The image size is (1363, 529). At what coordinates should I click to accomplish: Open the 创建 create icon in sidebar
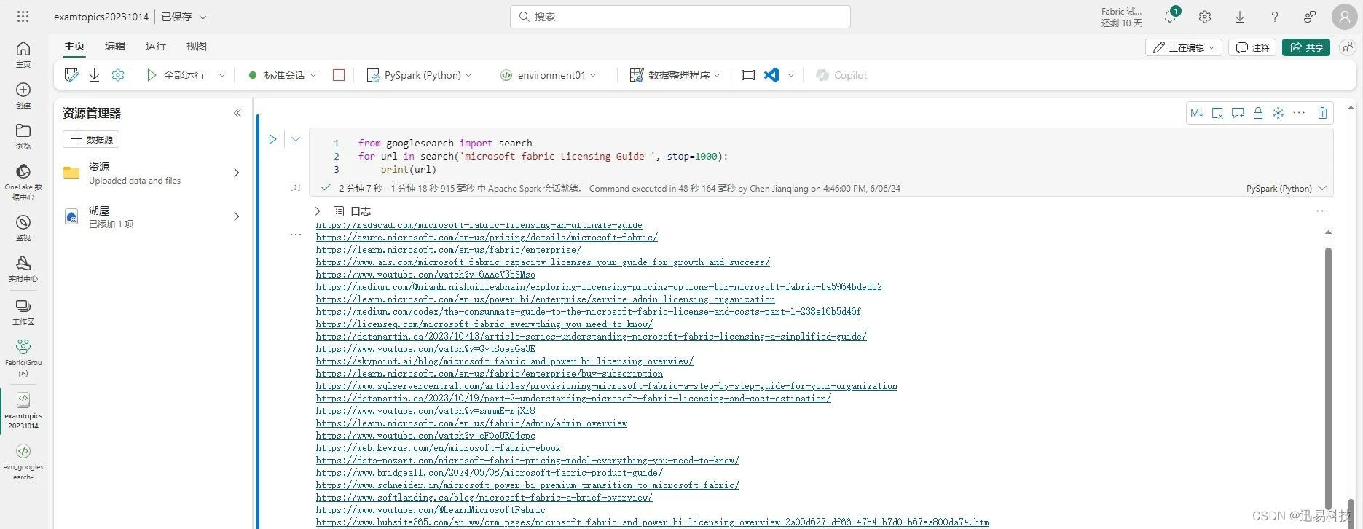23,95
